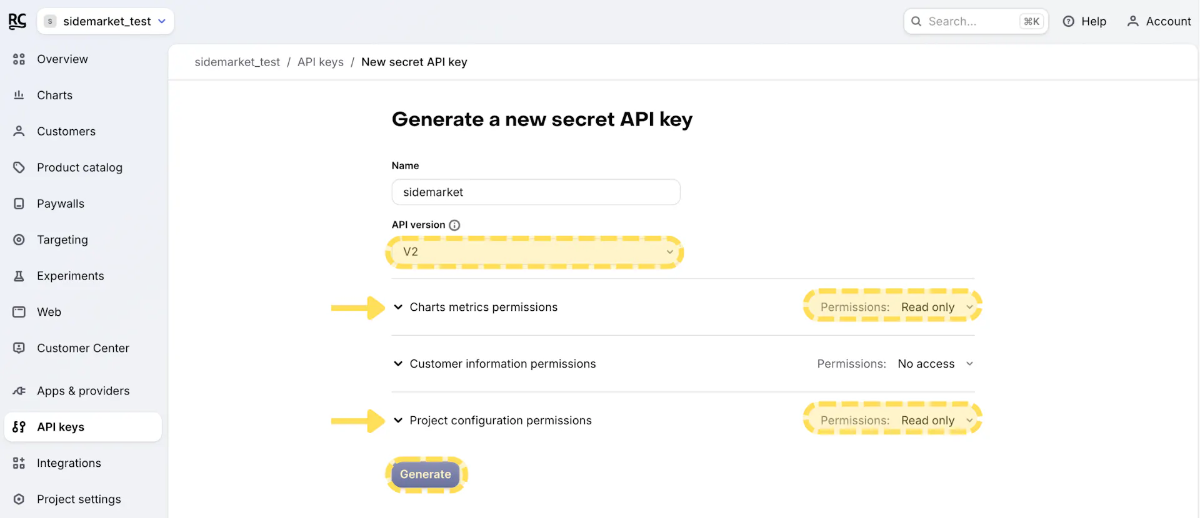Image resolution: width=1200 pixels, height=518 pixels.
Task: Expand Project configuration permissions section
Action: pos(398,421)
